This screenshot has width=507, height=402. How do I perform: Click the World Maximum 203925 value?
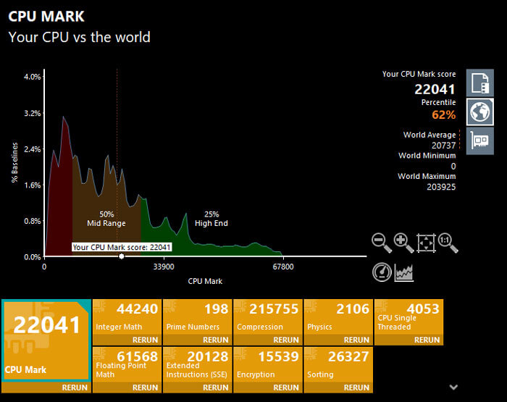tap(441, 187)
